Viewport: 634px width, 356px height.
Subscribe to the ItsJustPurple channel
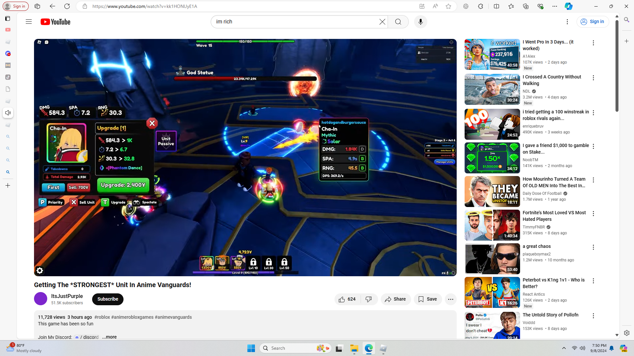pos(108,299)
